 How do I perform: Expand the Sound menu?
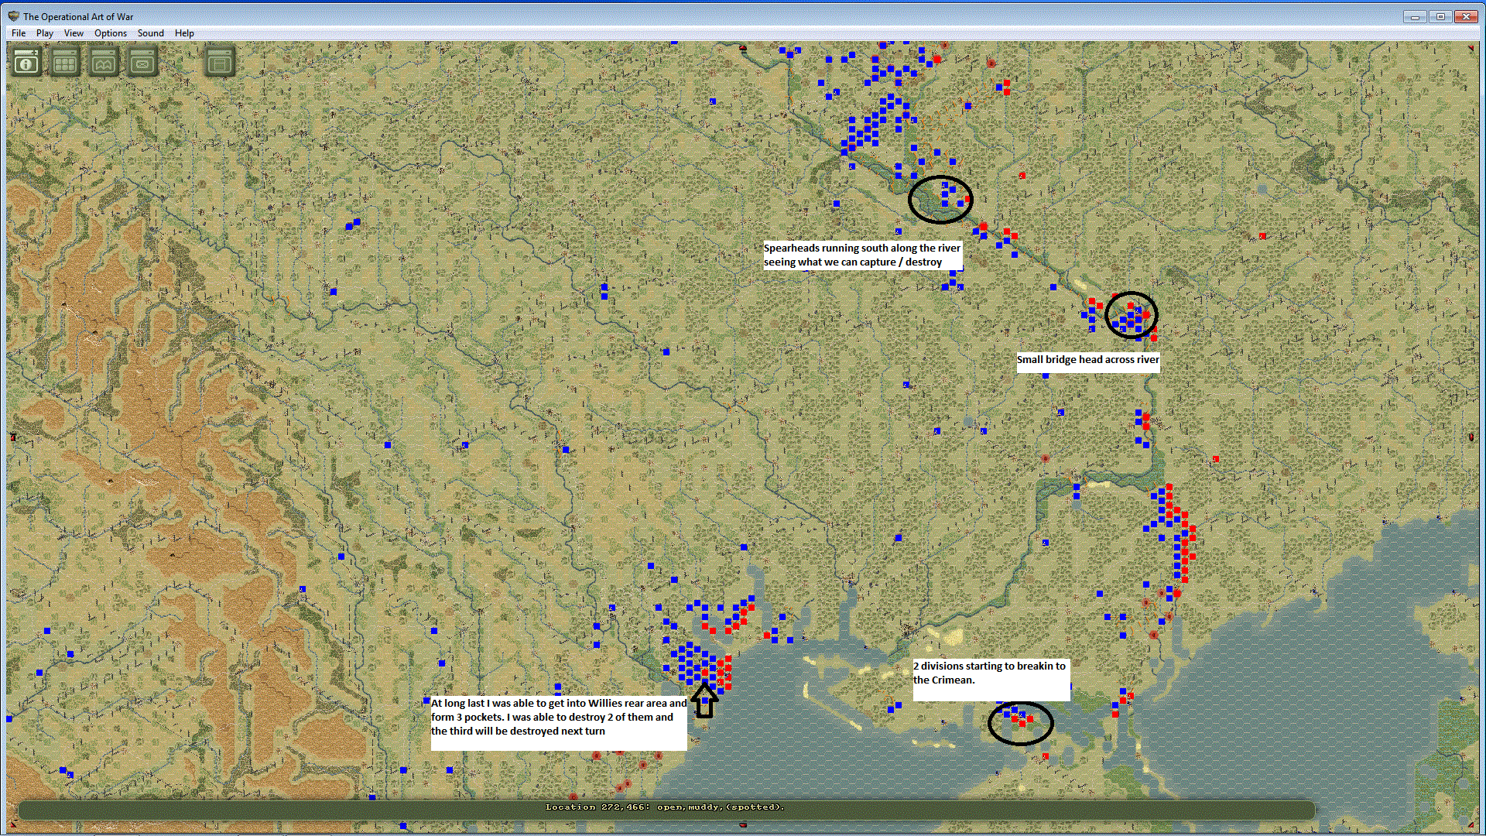click(x=151, y=33)
